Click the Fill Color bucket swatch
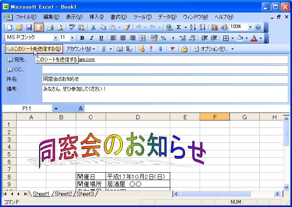 (240, 38)
